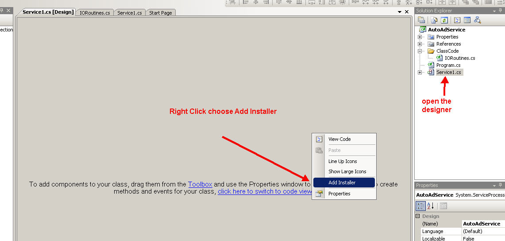The width and height of the screenshot is (505, 241).
Task: Select the References node
Action: [x=448, y=44]
